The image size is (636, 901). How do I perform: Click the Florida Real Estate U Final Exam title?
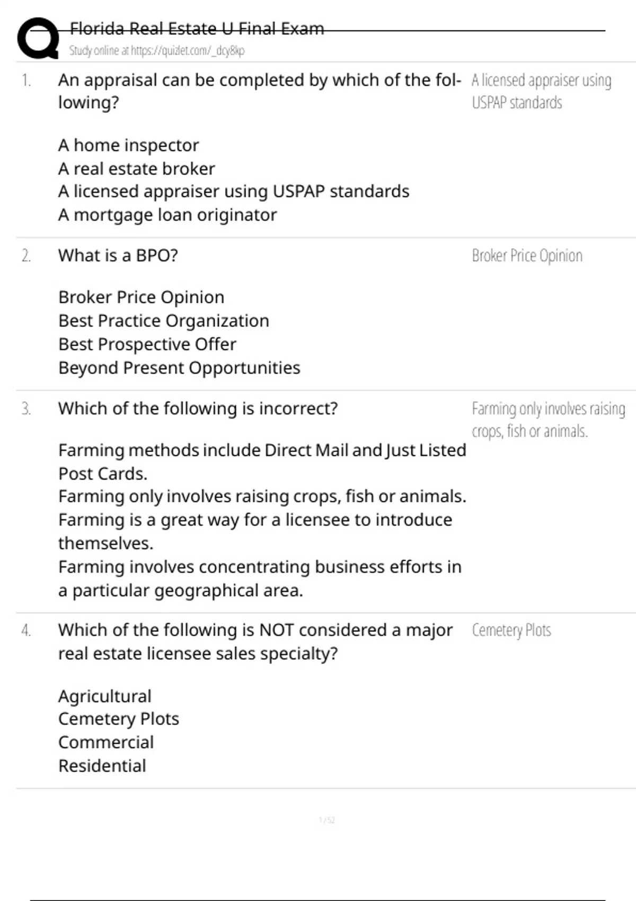point(197,28)
